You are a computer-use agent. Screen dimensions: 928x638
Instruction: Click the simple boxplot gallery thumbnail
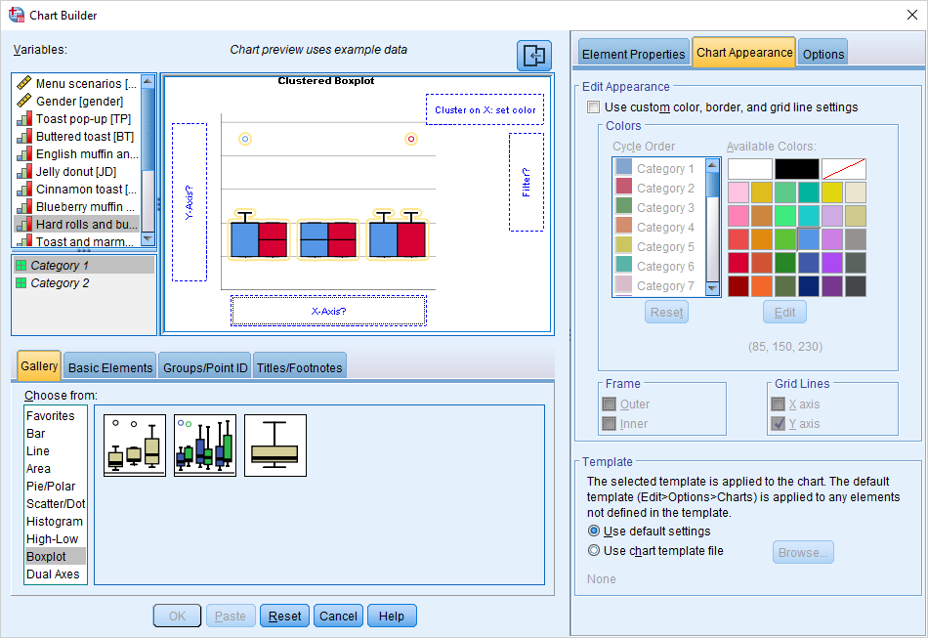point(135,446)
